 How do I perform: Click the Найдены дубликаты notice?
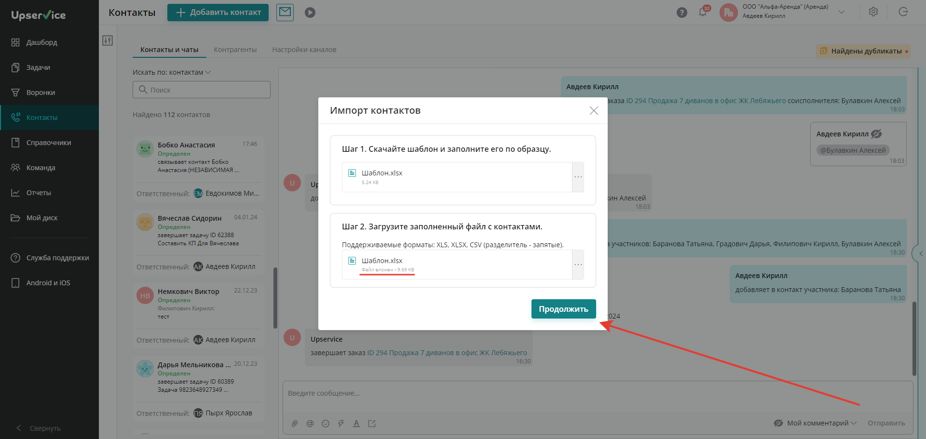pyautogui.click(x=863, y=51)
